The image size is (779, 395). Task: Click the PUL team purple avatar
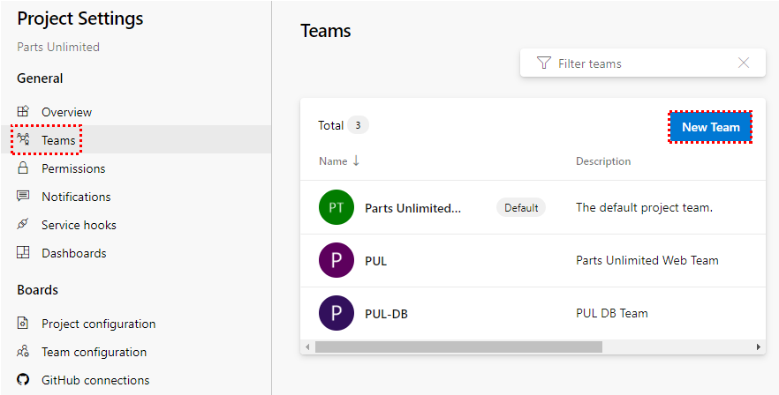(337, 260)
